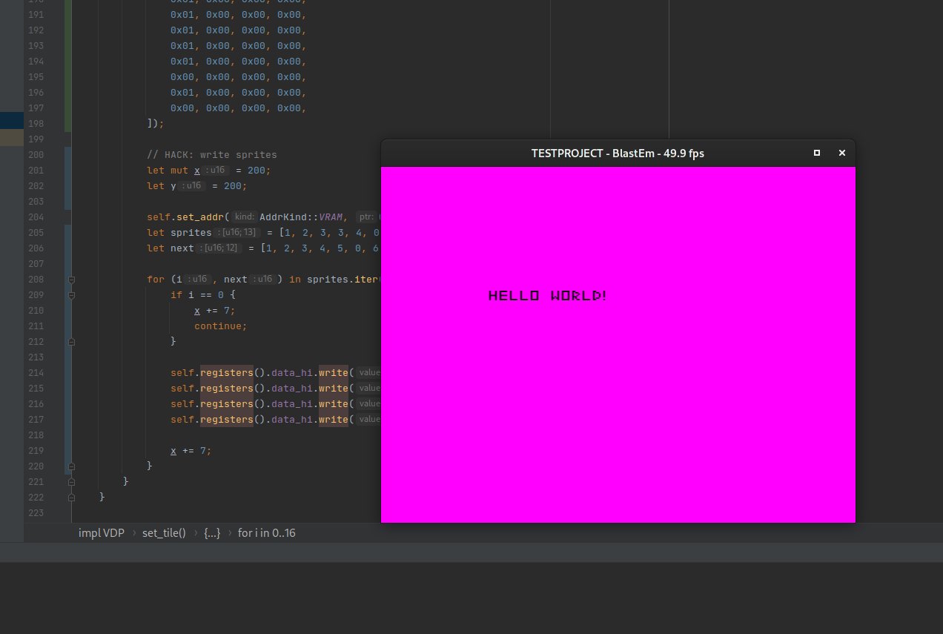
Task: Click 'x += 7;' on line 210
Action: coord(215,311)
